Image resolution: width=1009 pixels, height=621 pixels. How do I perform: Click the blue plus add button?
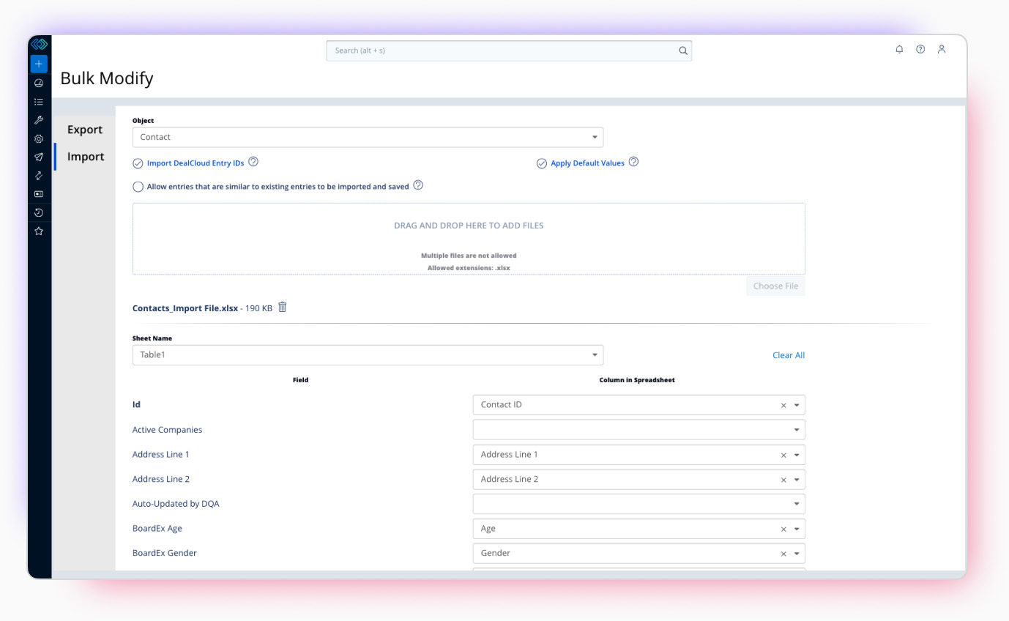tap(39, 64)
